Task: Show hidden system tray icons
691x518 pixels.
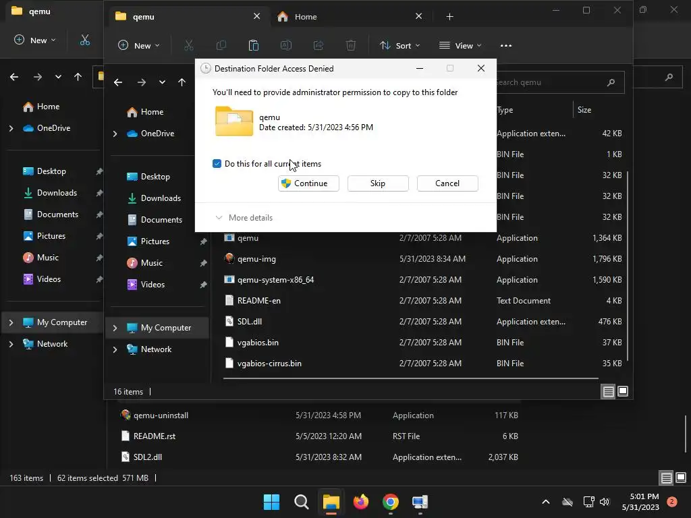Action: [545, 502]
